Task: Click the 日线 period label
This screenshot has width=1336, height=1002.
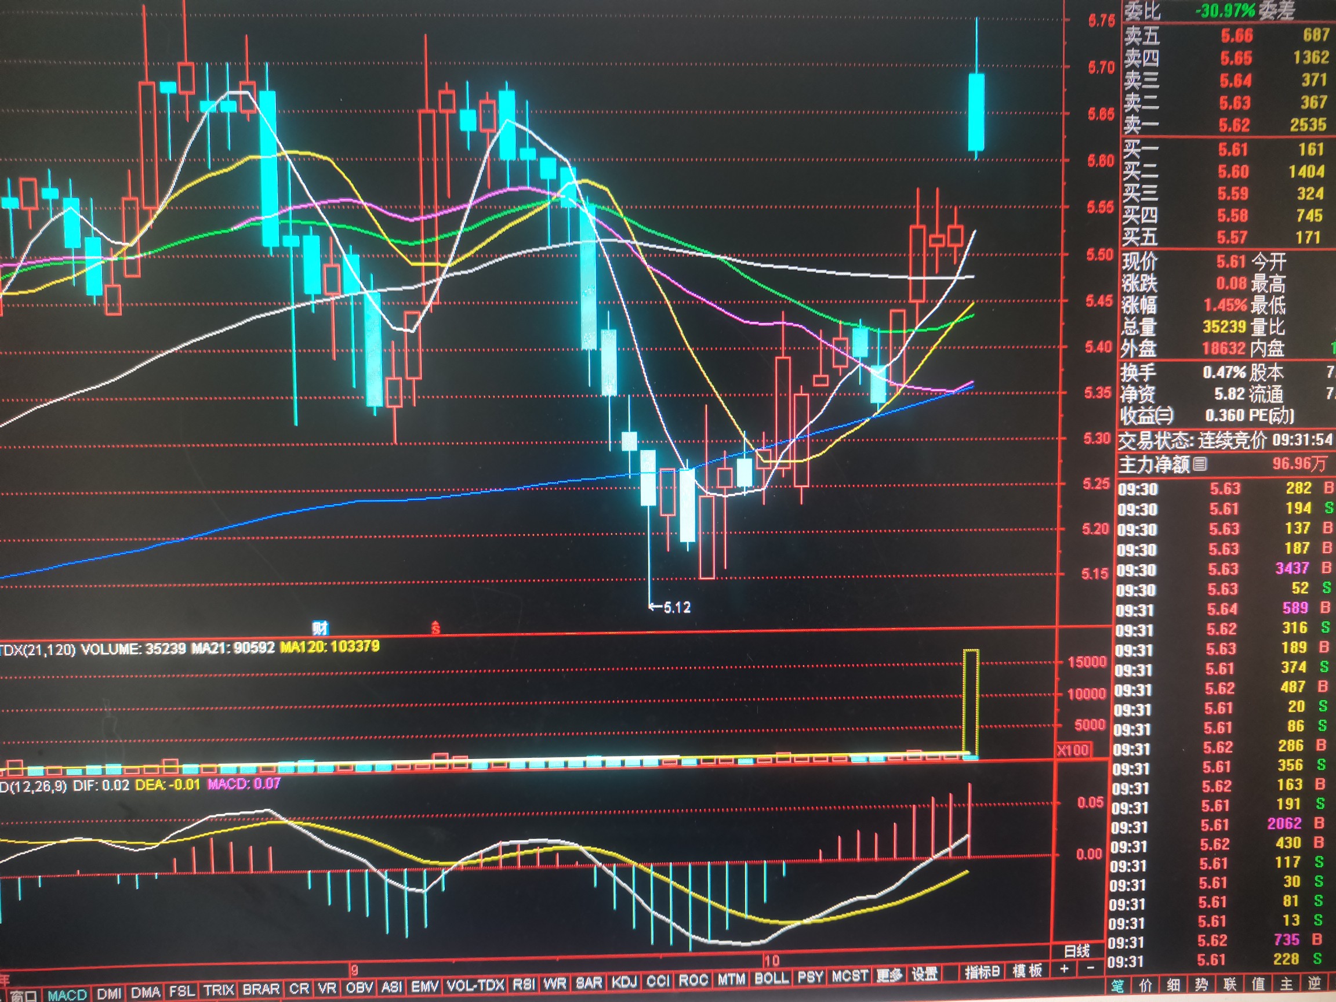Action: coord(1076,950)
